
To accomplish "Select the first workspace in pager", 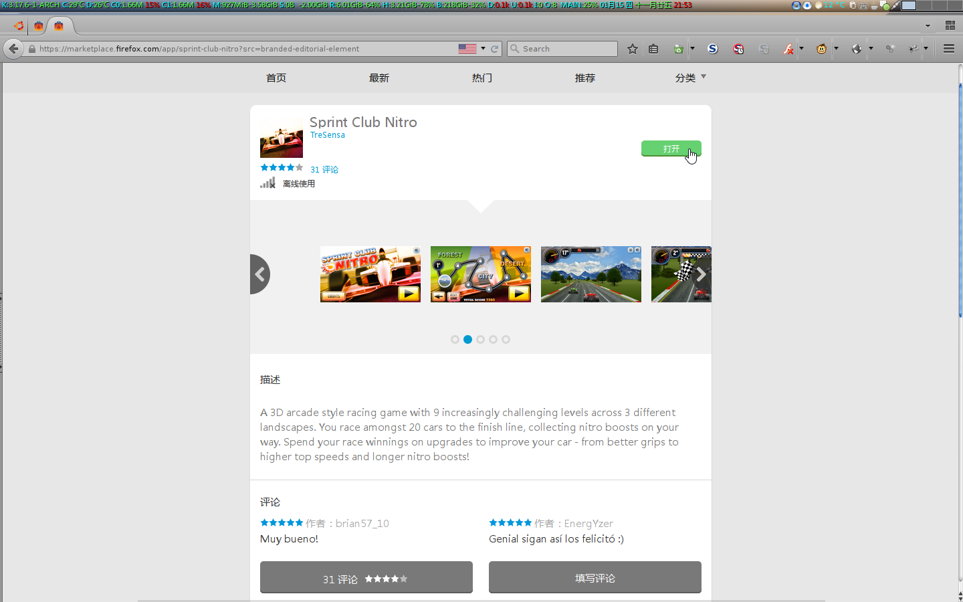I will click(909, 5).
